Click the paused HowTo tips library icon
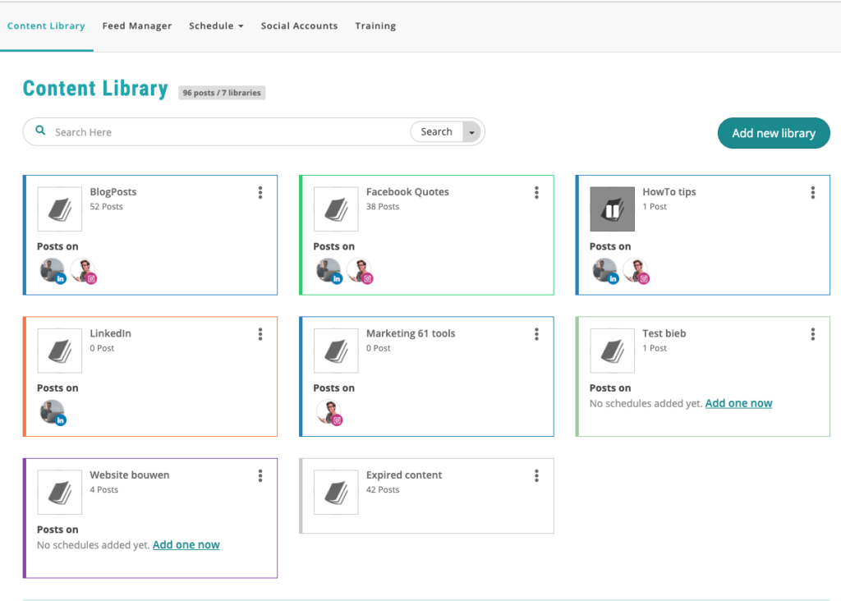This screenshot has height=601, width=841. click(x=612, y=209)
